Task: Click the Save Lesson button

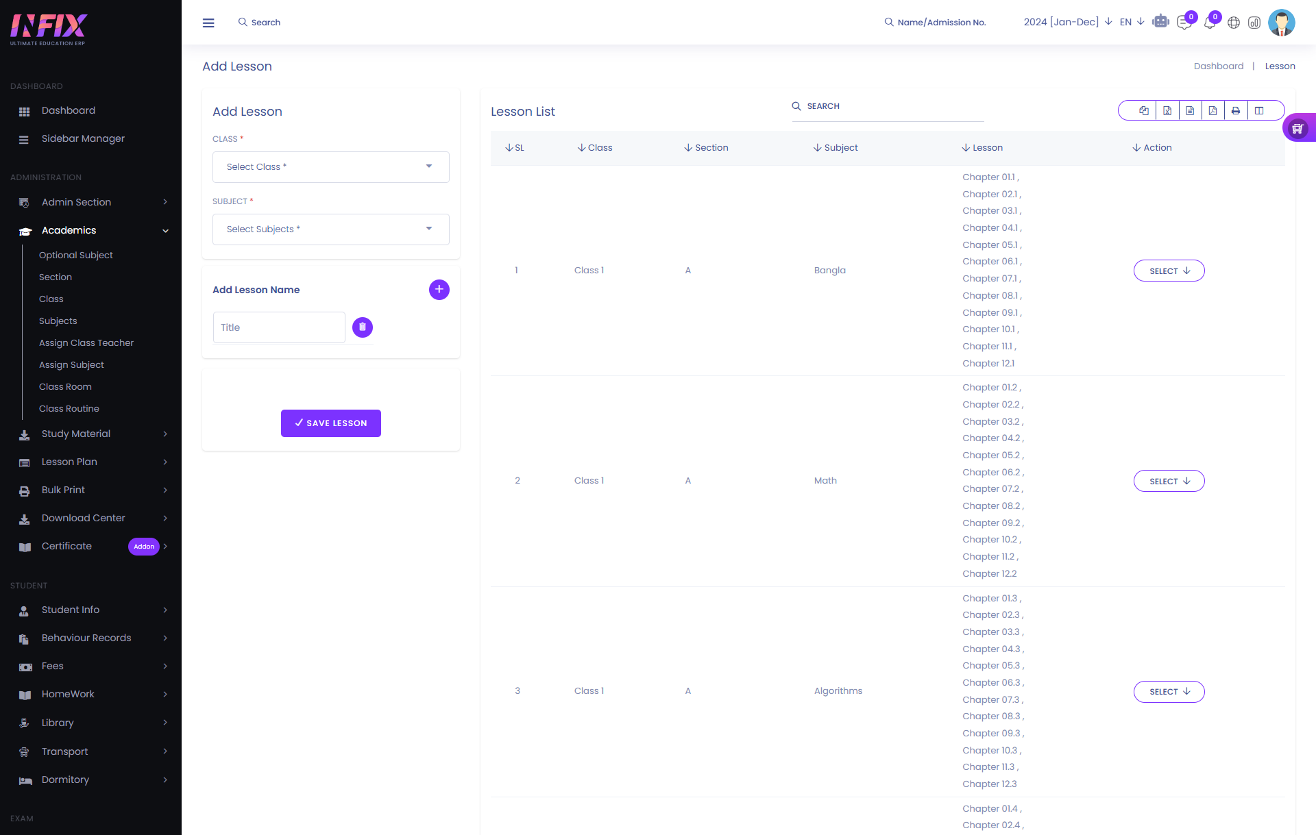Action: pyautogui.click(x=331, y=423)
